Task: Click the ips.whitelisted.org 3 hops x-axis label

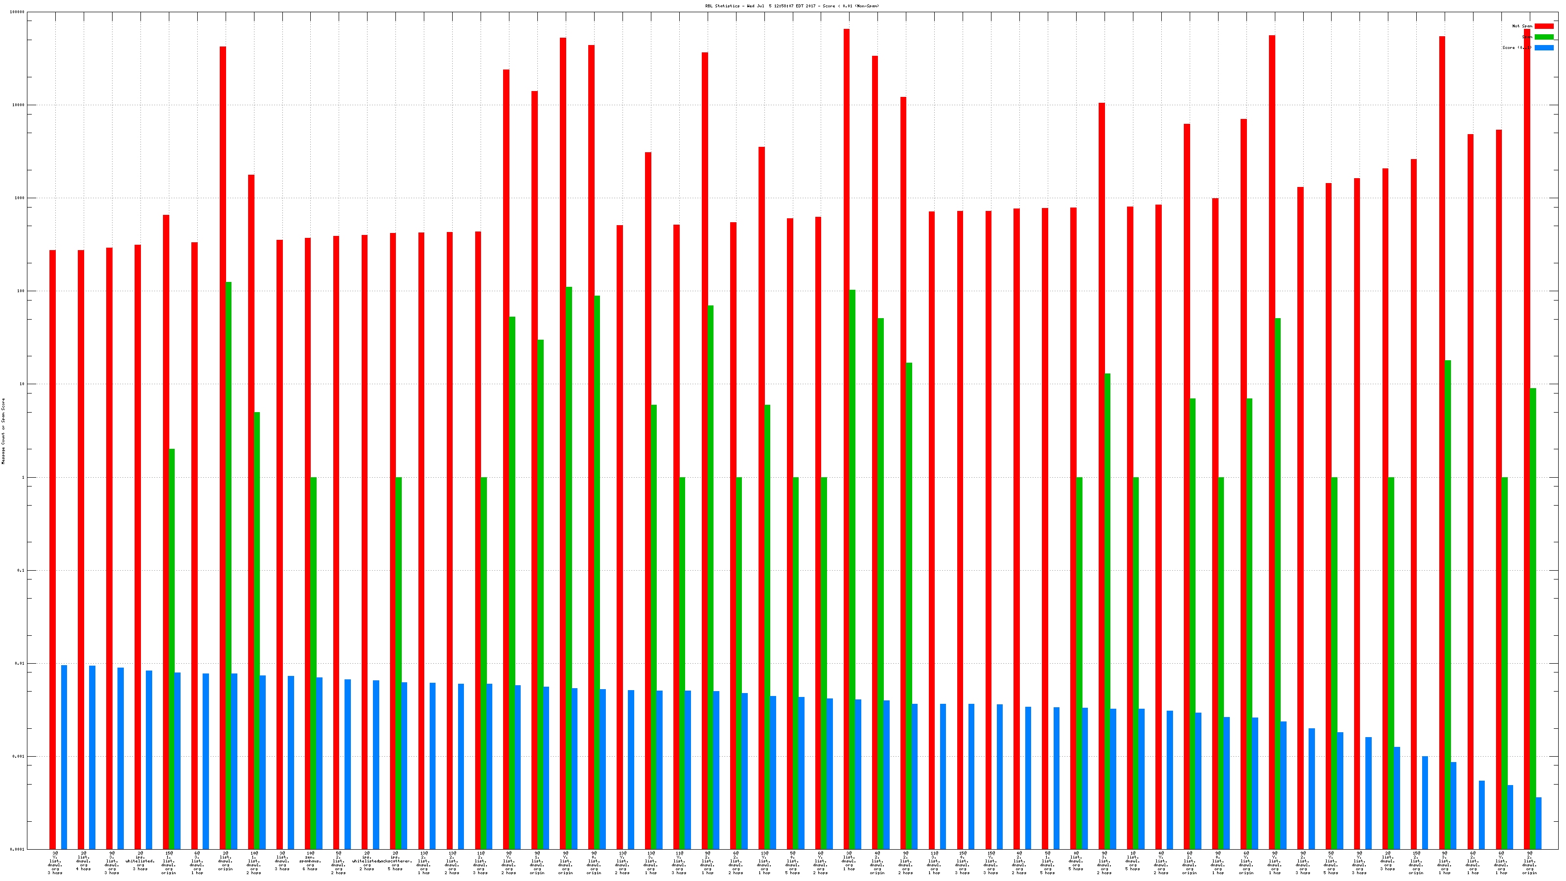Action: coord(140,861)
